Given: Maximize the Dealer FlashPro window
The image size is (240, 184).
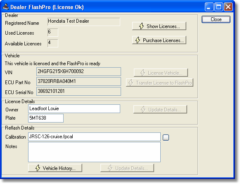Looking at the screenshot, I should point(219,7).
